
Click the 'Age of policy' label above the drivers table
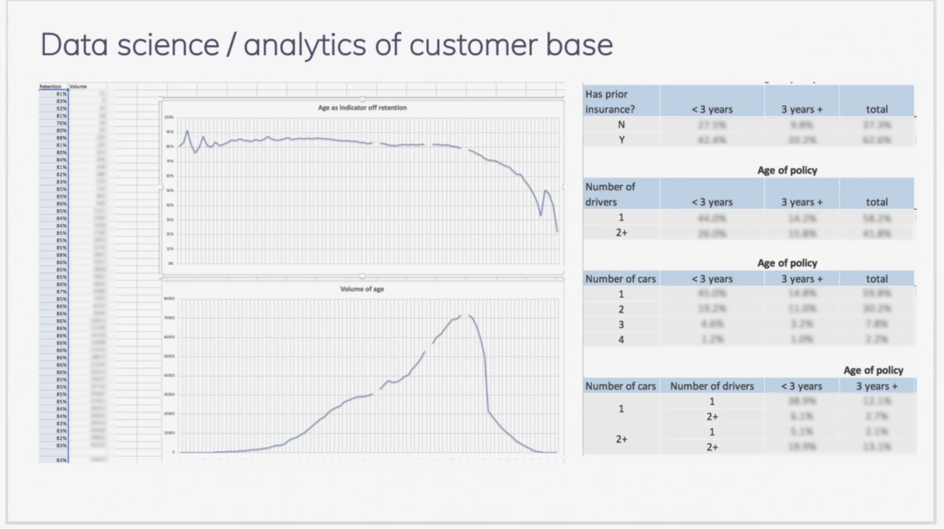[787, 171]
